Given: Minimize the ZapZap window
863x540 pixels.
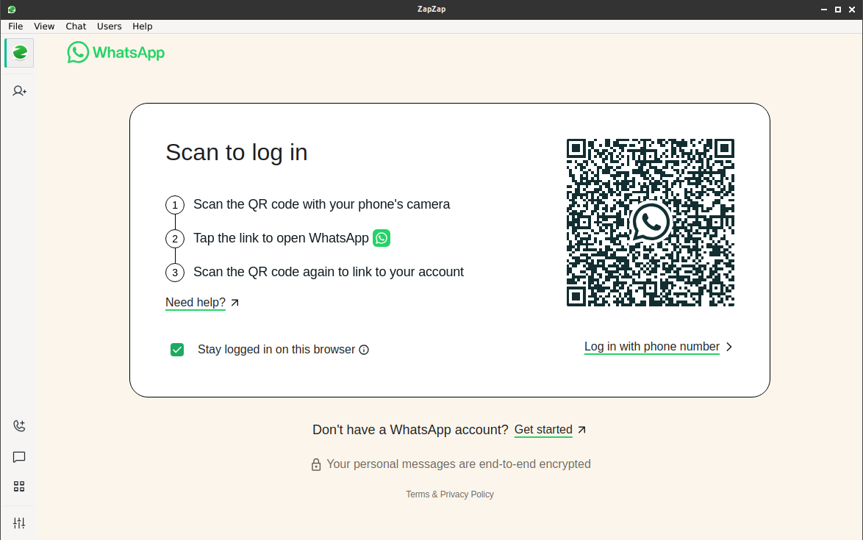Looking at the screenshot, I should pyautogui.click(x=824, y=10).
